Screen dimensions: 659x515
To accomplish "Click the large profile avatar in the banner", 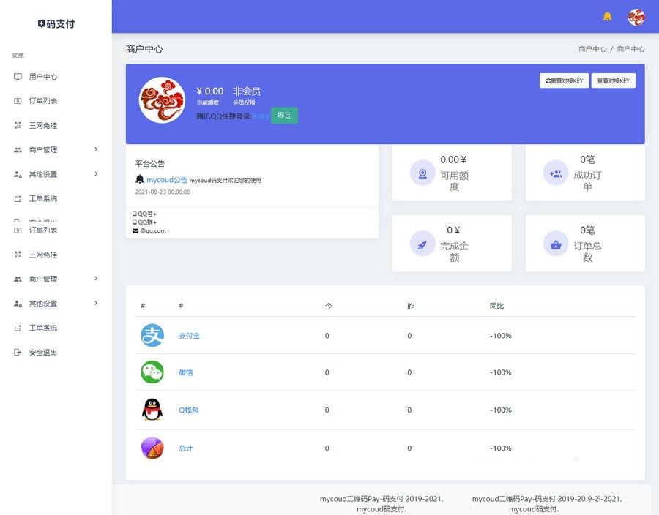I will coord(162,100).
